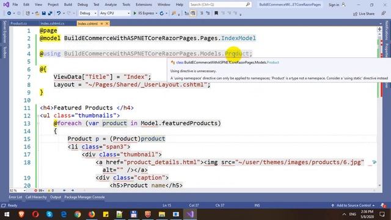This screenshot has height=220, width=391.
Task: Expand the IIS Express launch options arrow
Action: (x=156, y=13)
